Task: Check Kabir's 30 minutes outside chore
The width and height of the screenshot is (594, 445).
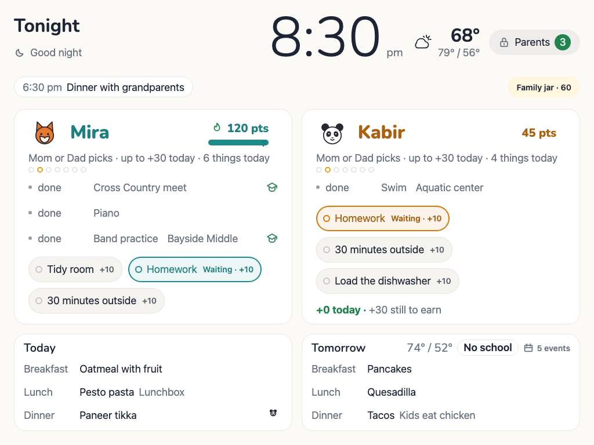Action: (x=384, y=250)
